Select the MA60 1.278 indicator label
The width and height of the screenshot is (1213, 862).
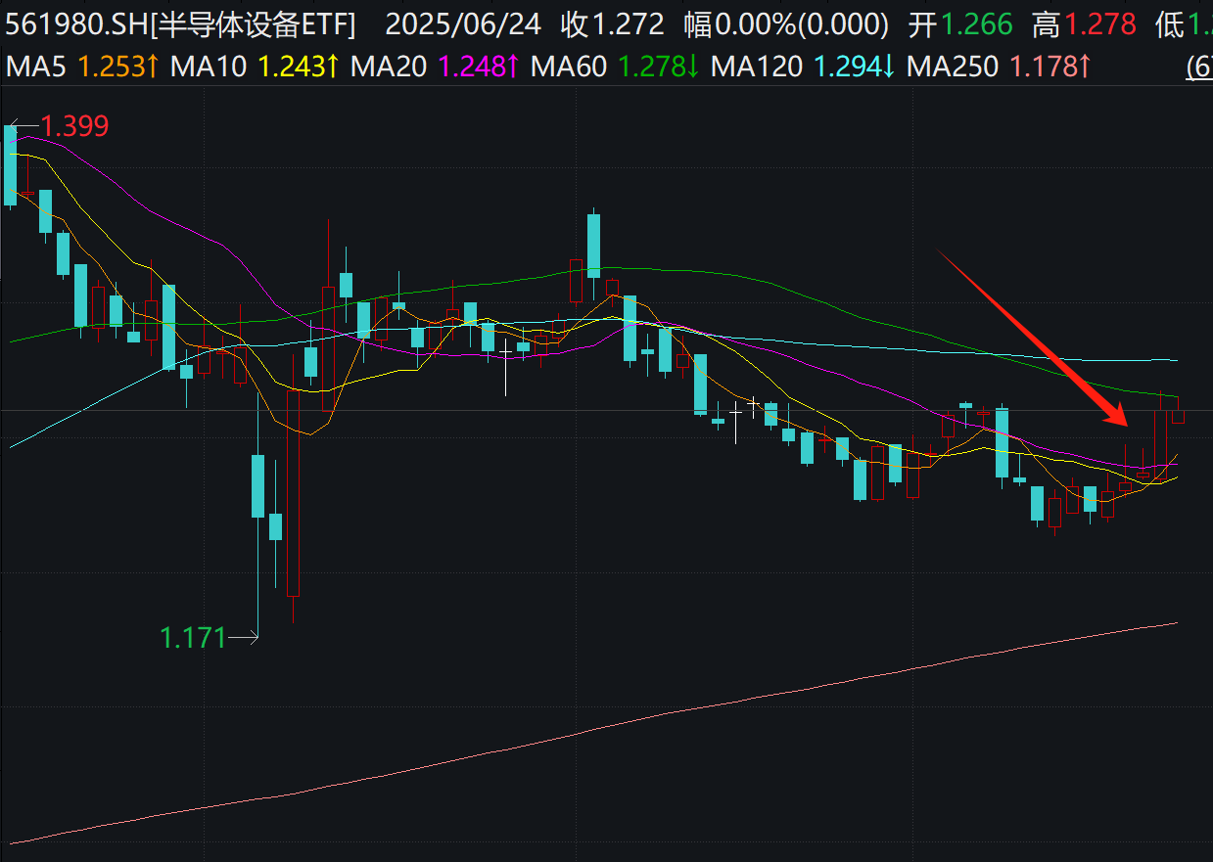point(615,67)
